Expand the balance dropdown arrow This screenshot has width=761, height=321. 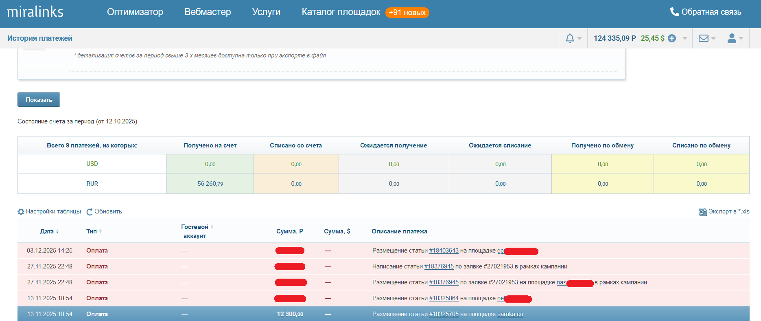click(685, 38)
